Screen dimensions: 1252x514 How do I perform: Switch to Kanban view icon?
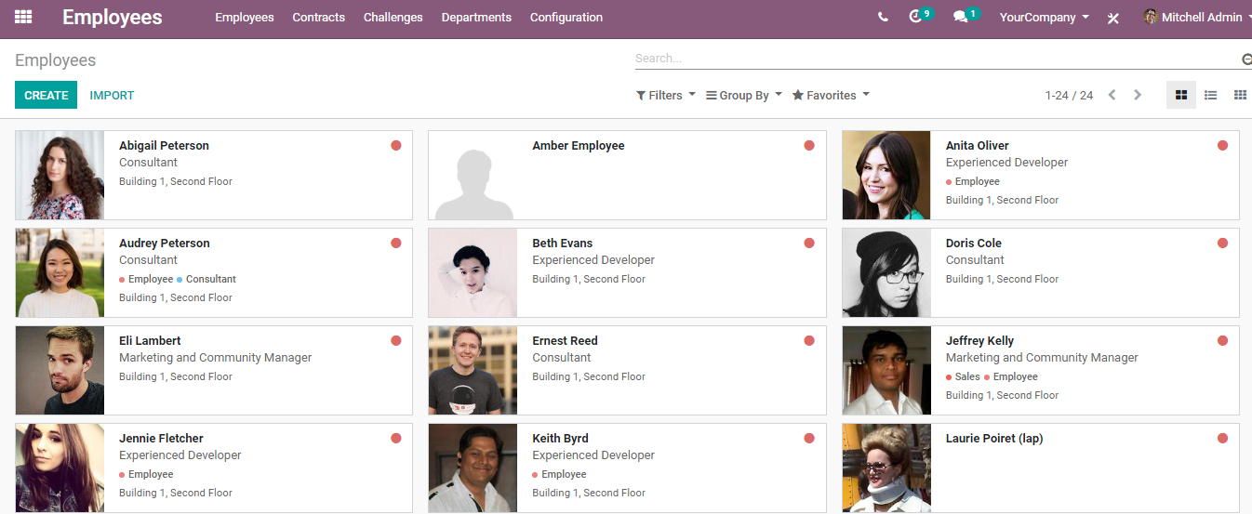(1181, 95)
